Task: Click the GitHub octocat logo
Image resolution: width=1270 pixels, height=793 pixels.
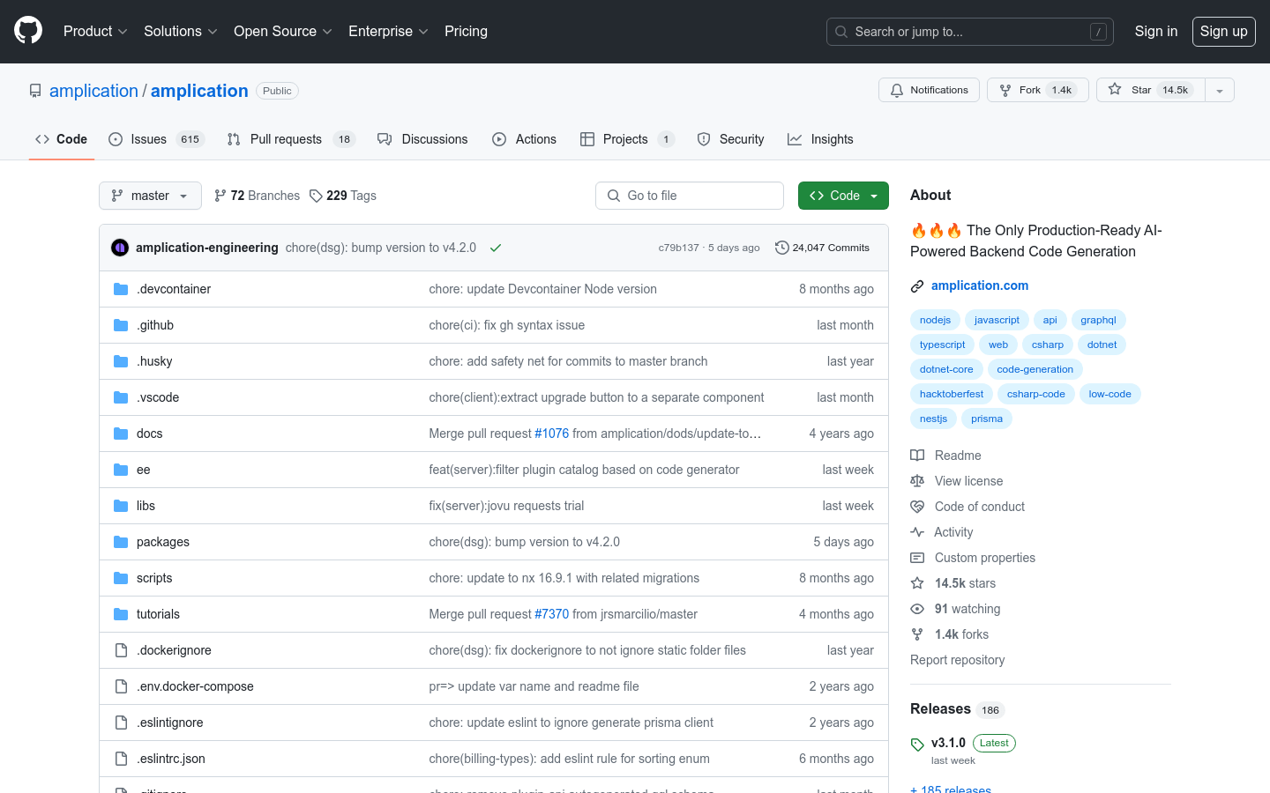Action: [x=28, y=31]
